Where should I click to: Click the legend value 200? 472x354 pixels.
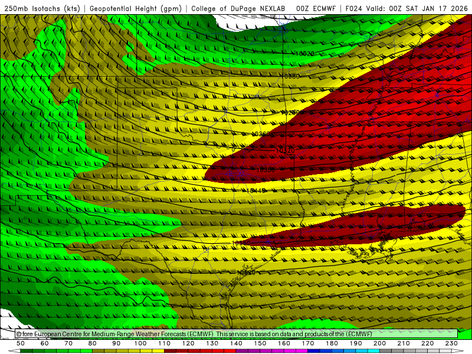tap(380, 343)
